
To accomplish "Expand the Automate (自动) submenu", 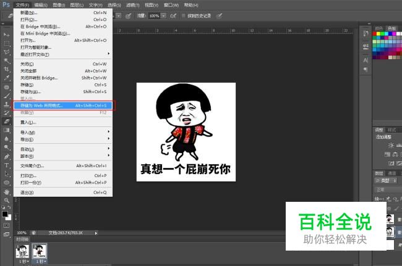I will click(x=63, y=149).
